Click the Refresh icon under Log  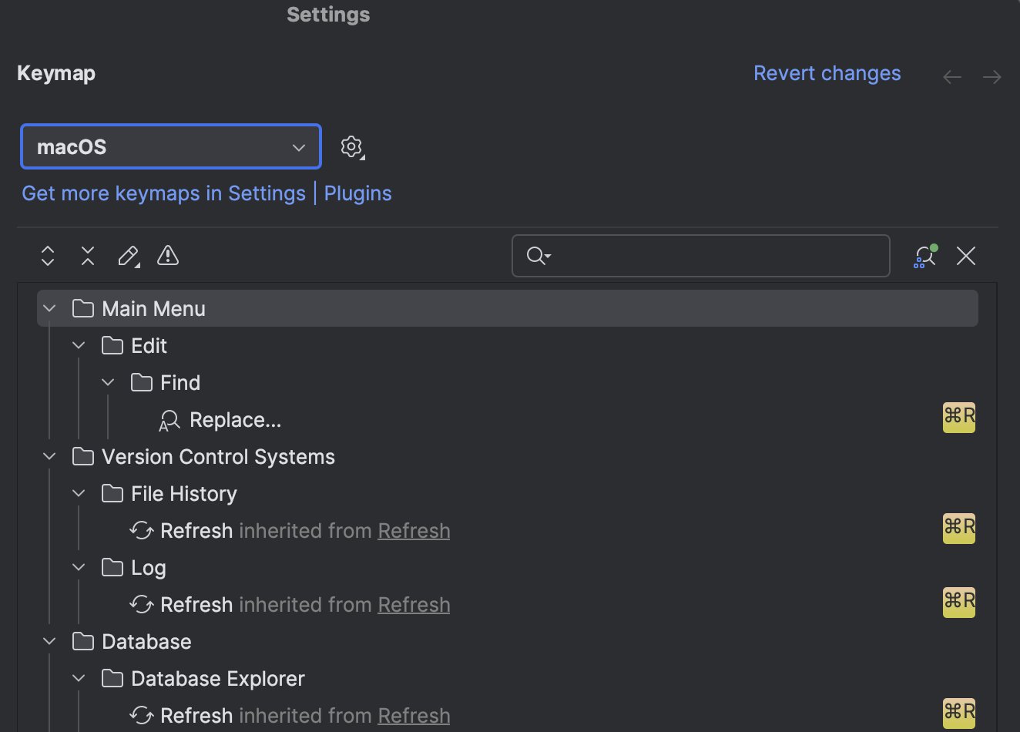142,604
